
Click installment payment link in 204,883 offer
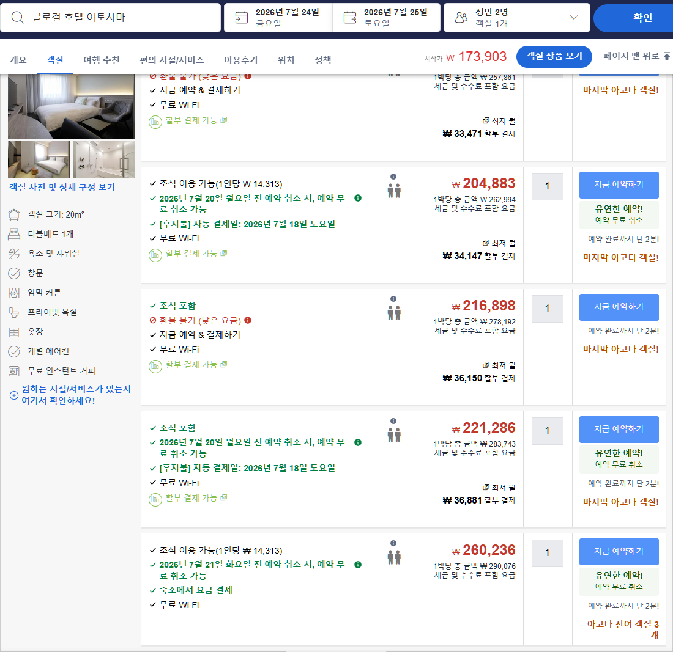click(196, 254)
